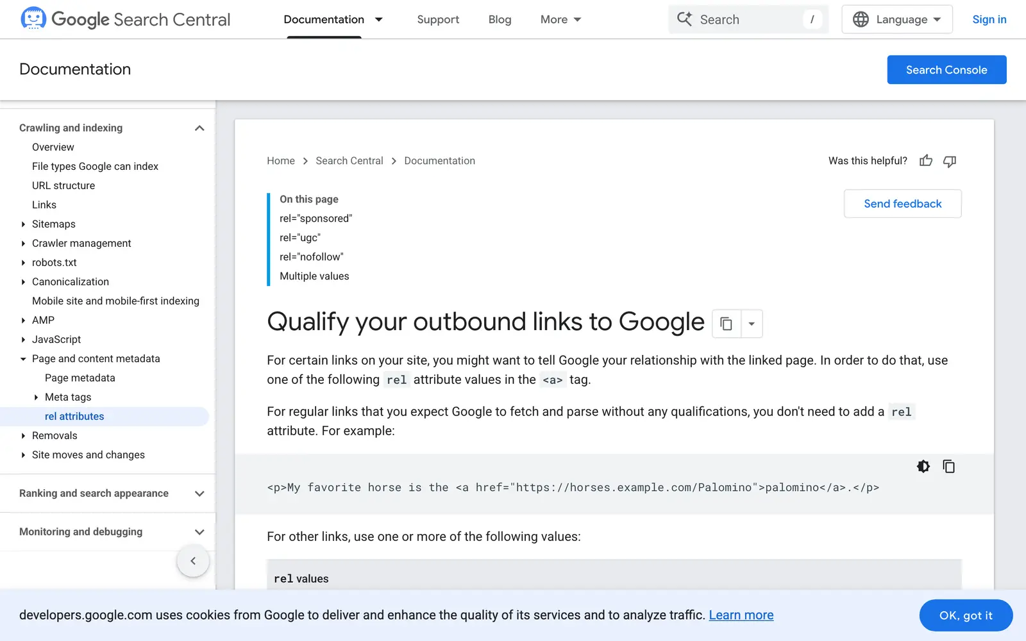Collapse Page and content metadata item
Screen dimensions: 1026x641
point(23,359)
